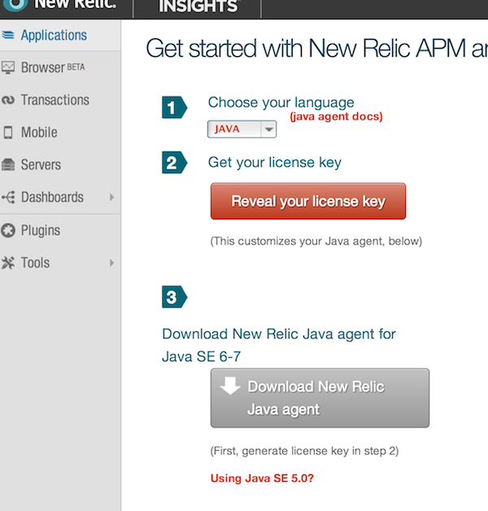Screen dimensions: 488x511
Task: Expand the Dashboards submenu arrow
Action: [x=111, y=197]
